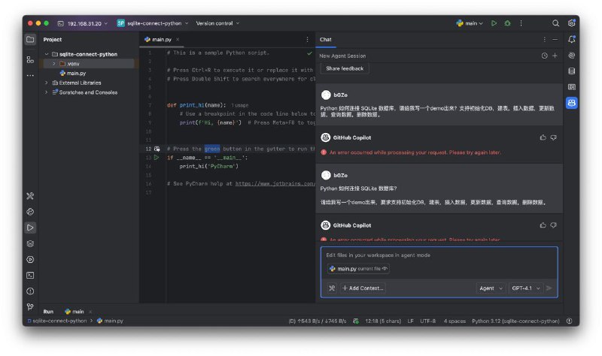Image resolution: width=602 pixels, height=356 pixels.
Task: Expand the .venv folder
Action: click(x=53, y=64)
